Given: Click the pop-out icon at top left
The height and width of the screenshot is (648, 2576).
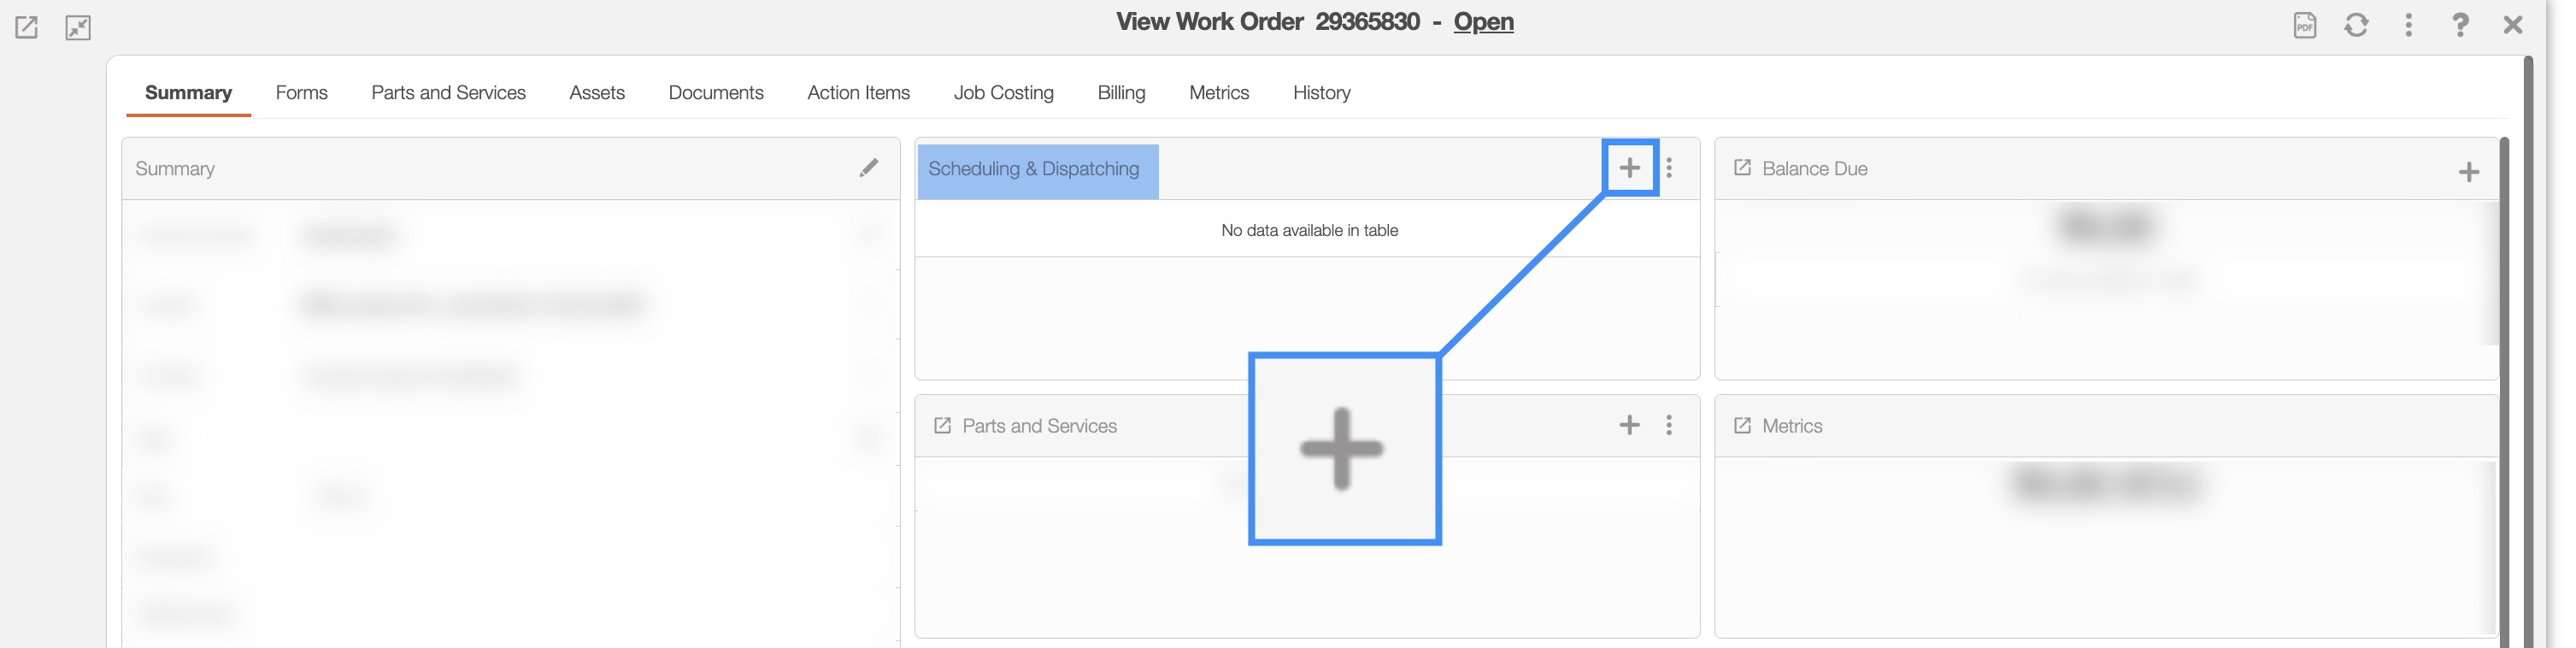Looking at the screenshot, I should (27, 27).
